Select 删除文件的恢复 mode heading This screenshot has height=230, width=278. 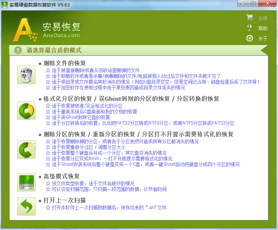click(65, 63)
